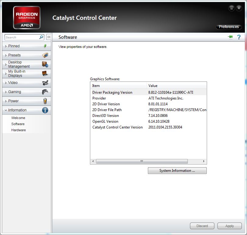Click value 8.01.01.1114
Screen dimensions: 247x235
click(x=158, y=104)
